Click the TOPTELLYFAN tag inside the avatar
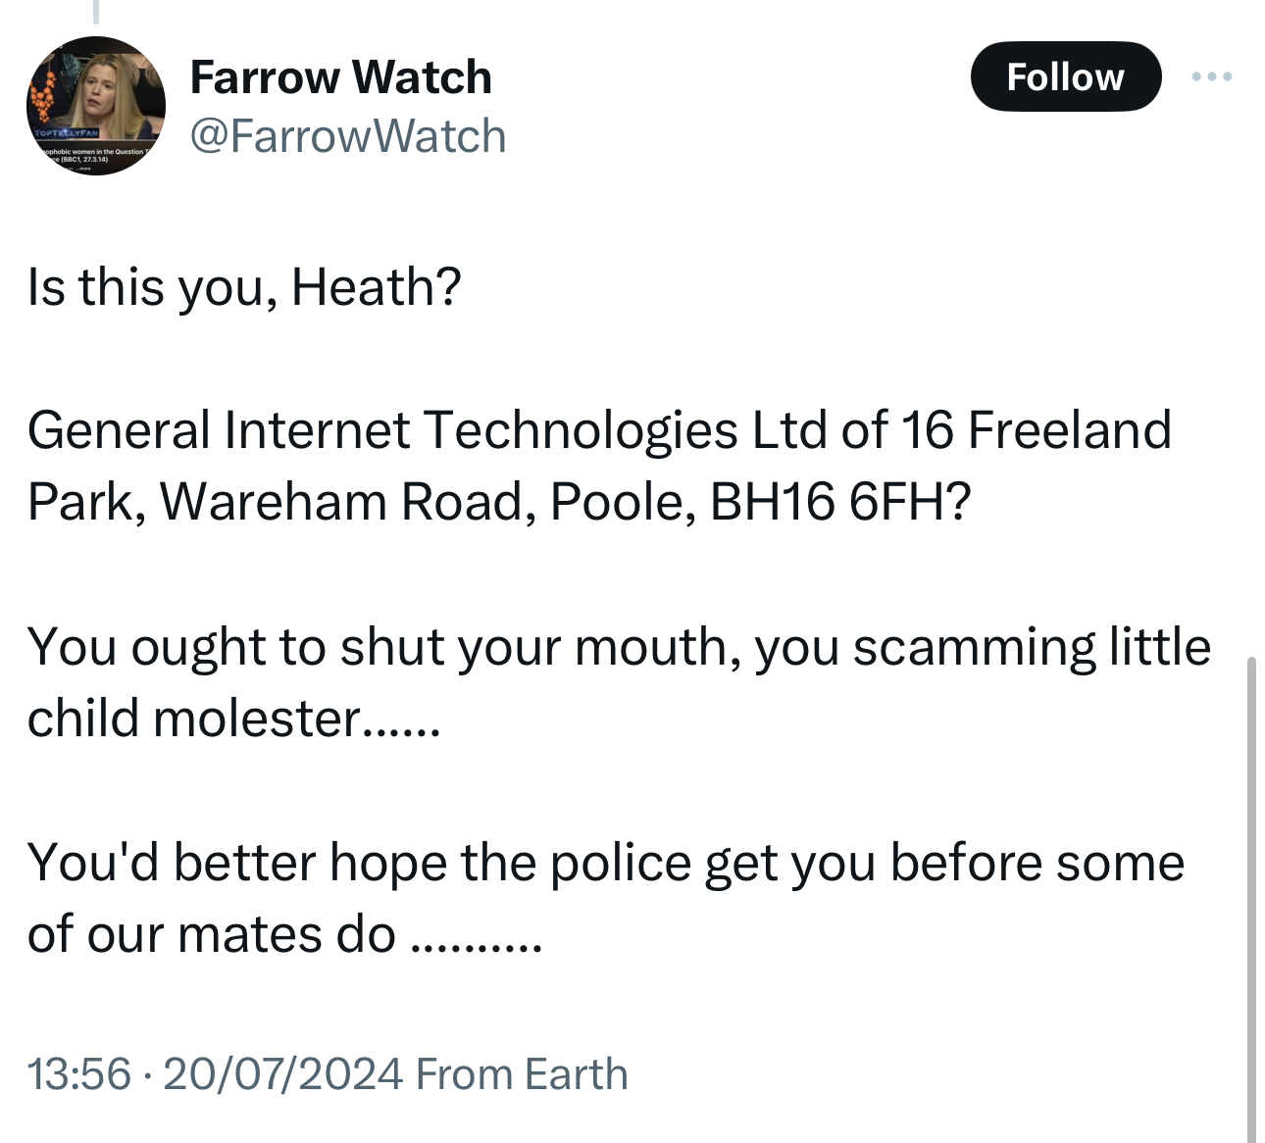 pyautogui.click(x=65, y=131)
